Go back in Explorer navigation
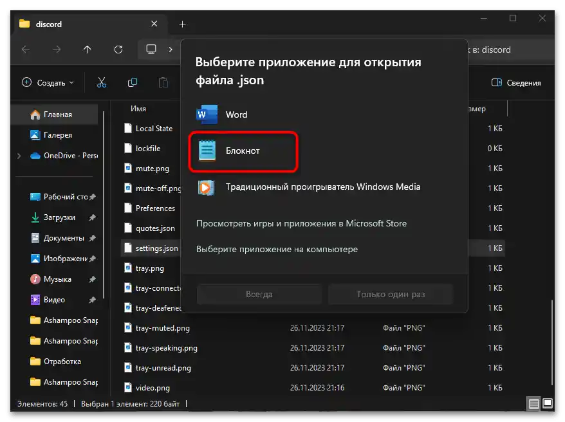Viewport: 565px width, 422px height. point(26,50)
